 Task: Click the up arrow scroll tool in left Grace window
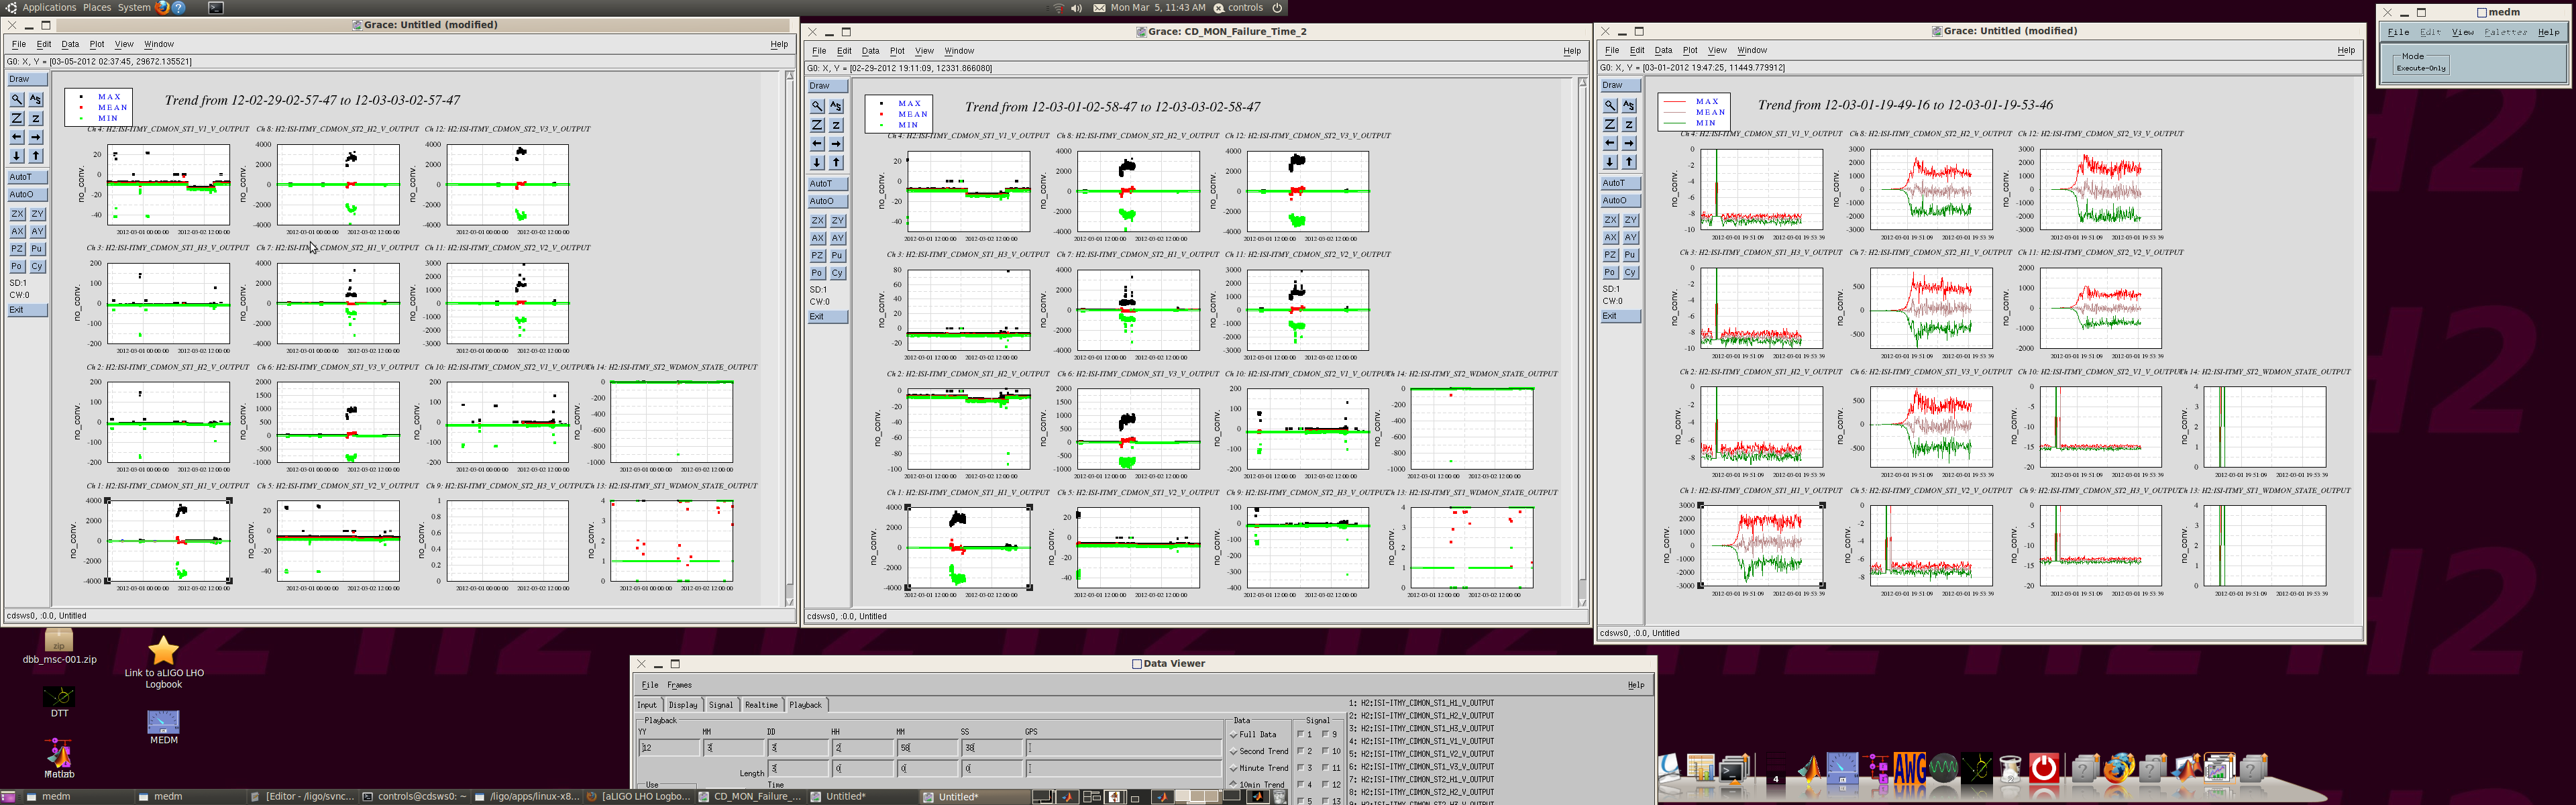36,156
